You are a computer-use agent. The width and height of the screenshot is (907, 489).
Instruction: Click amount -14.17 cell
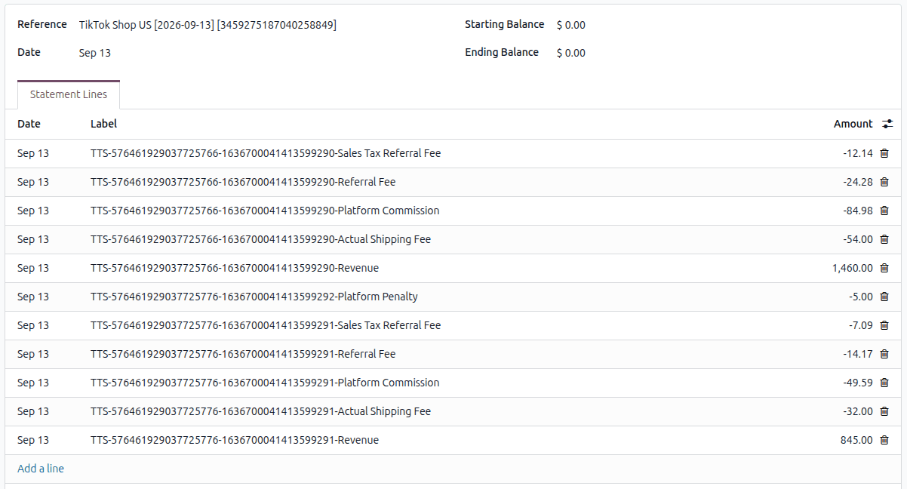[x=858, y=354]
